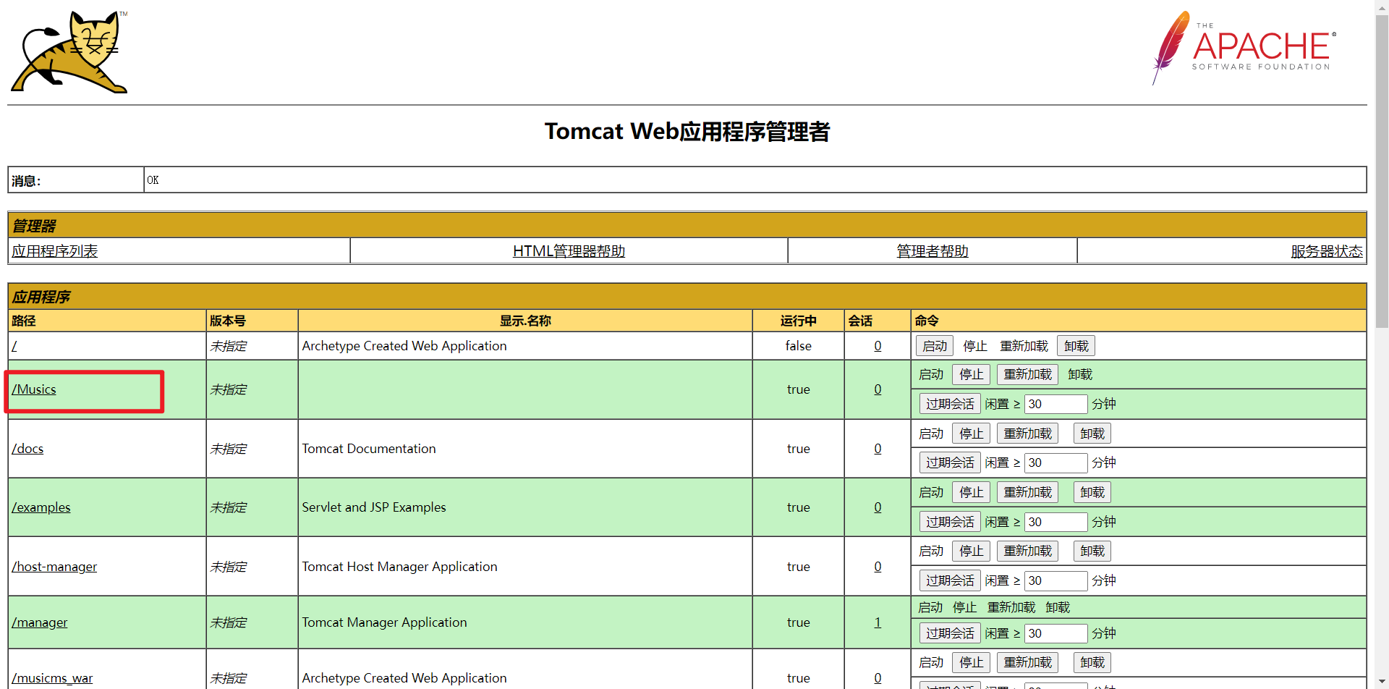Image resolution: width=1389 pixels, height=689 pixels.
Task: Undeploy /musicms_war with the 卸载 button
Action: [1092, 662]
